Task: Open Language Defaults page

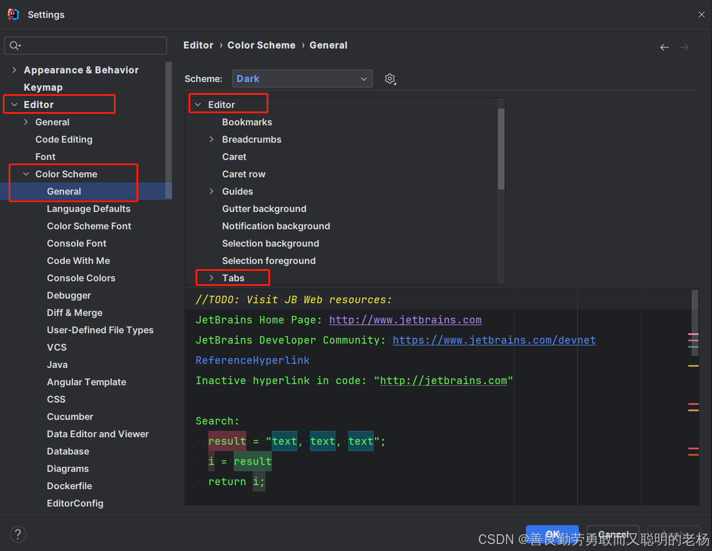Action: point(88,209)
